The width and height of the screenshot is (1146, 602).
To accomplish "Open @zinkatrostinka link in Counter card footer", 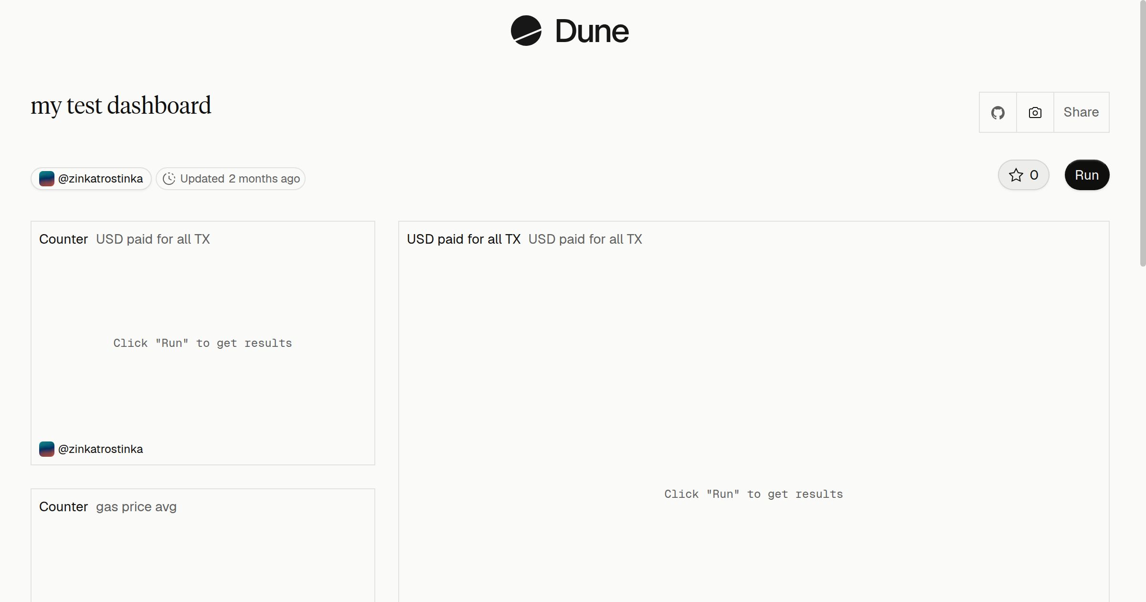I will [100, 449].
